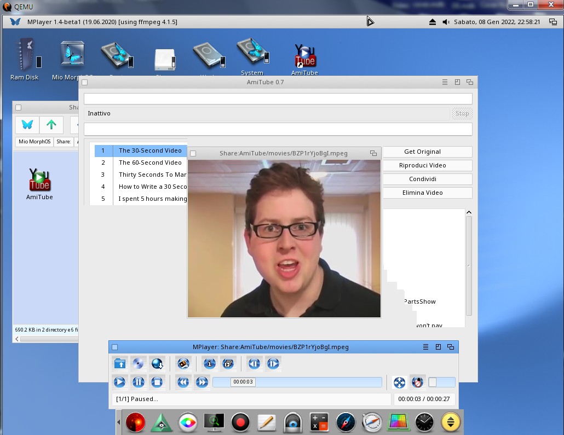
Task: Click the AmiTube search input field
Action: (278, 98)
